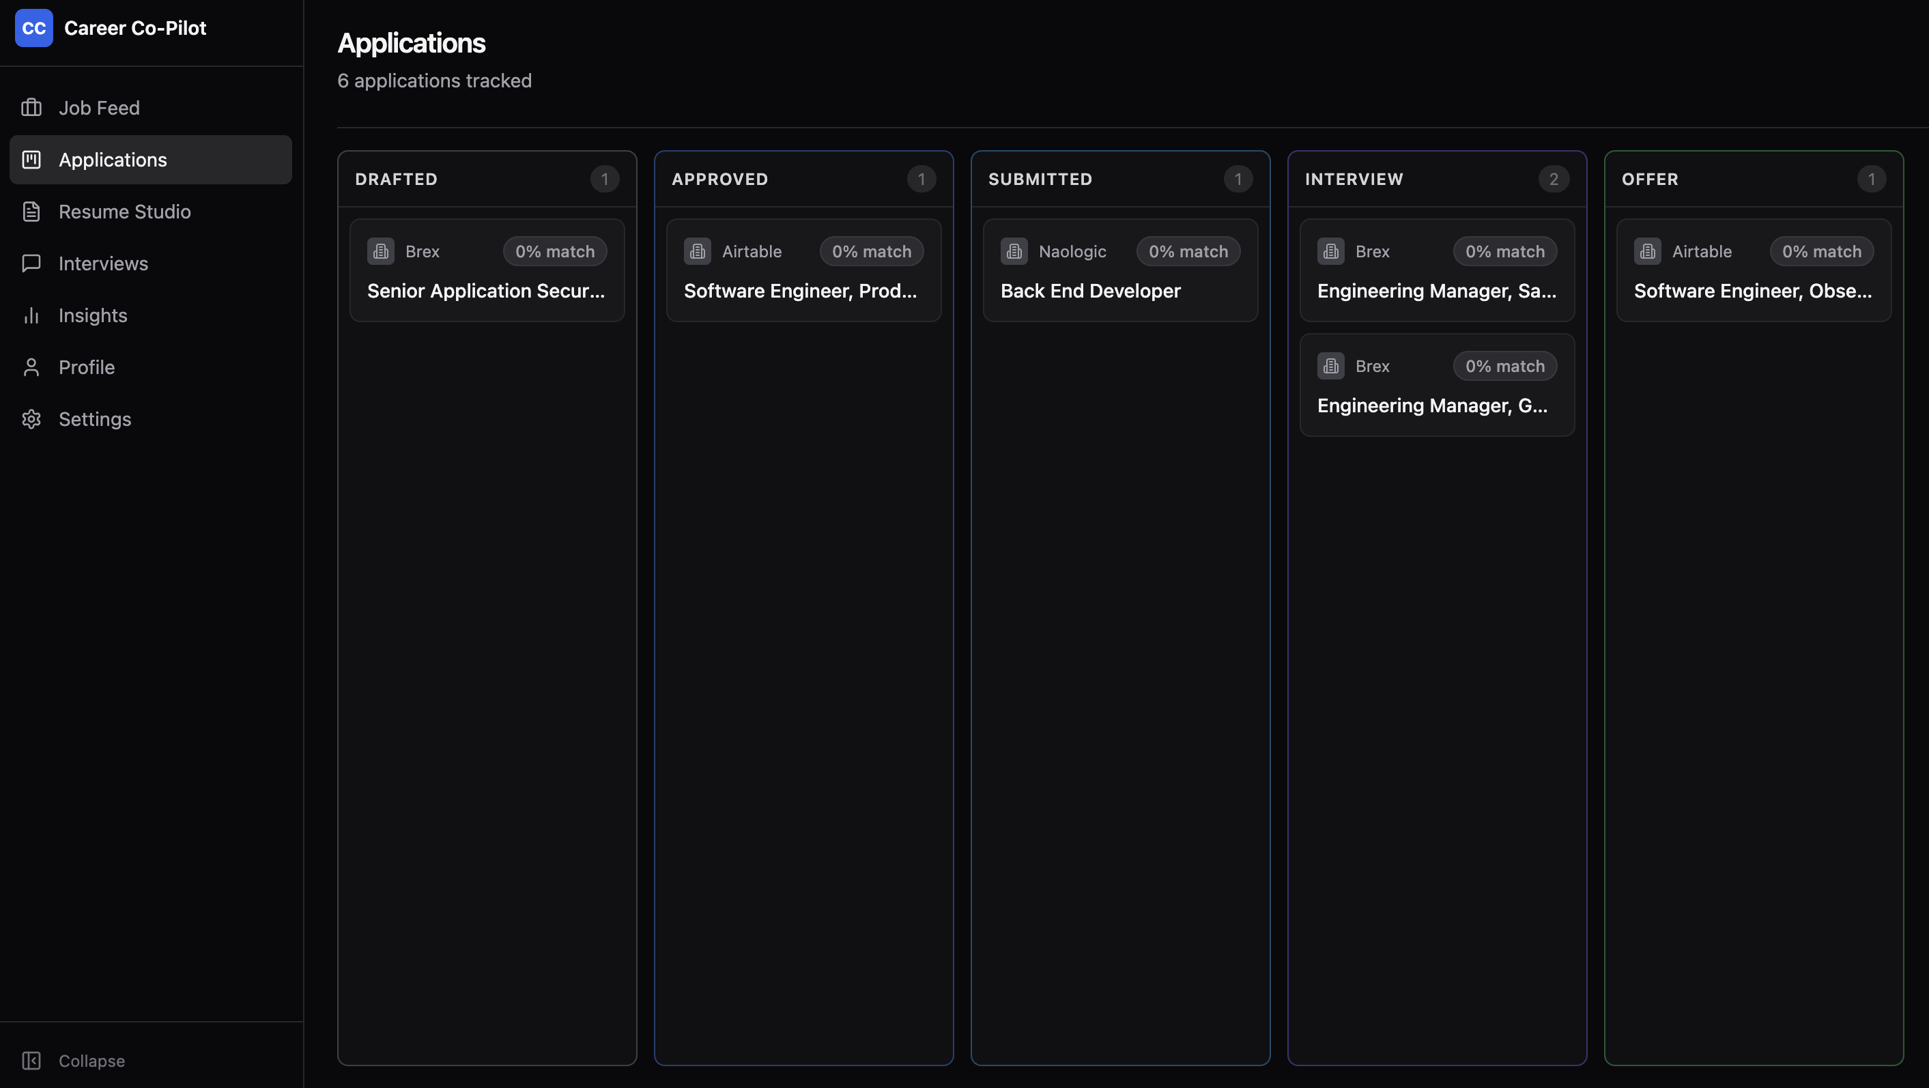Viewport: 1929px width, 1088px height.
Task: Click the Insights bar chart icon
Action: pyautogui.click(x=31, y=315)
